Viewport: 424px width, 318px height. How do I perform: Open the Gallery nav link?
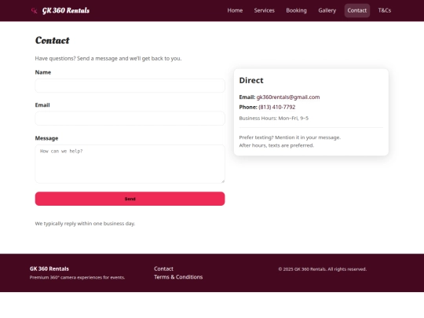pos(327,10)
